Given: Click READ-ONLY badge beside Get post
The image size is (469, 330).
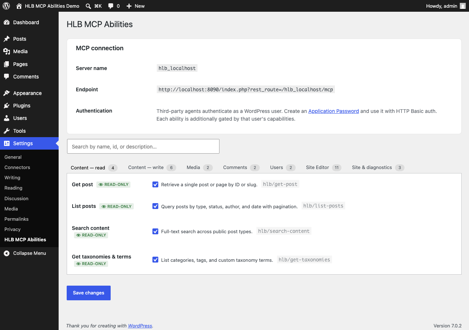Looking at the screenshot, I should (x=114, y=184).
